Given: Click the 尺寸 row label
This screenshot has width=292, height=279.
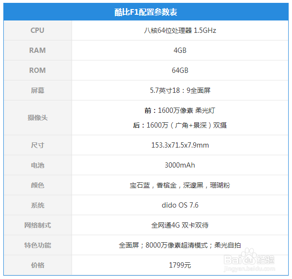Looking at the screenshot, I should (x=37, y=145).
